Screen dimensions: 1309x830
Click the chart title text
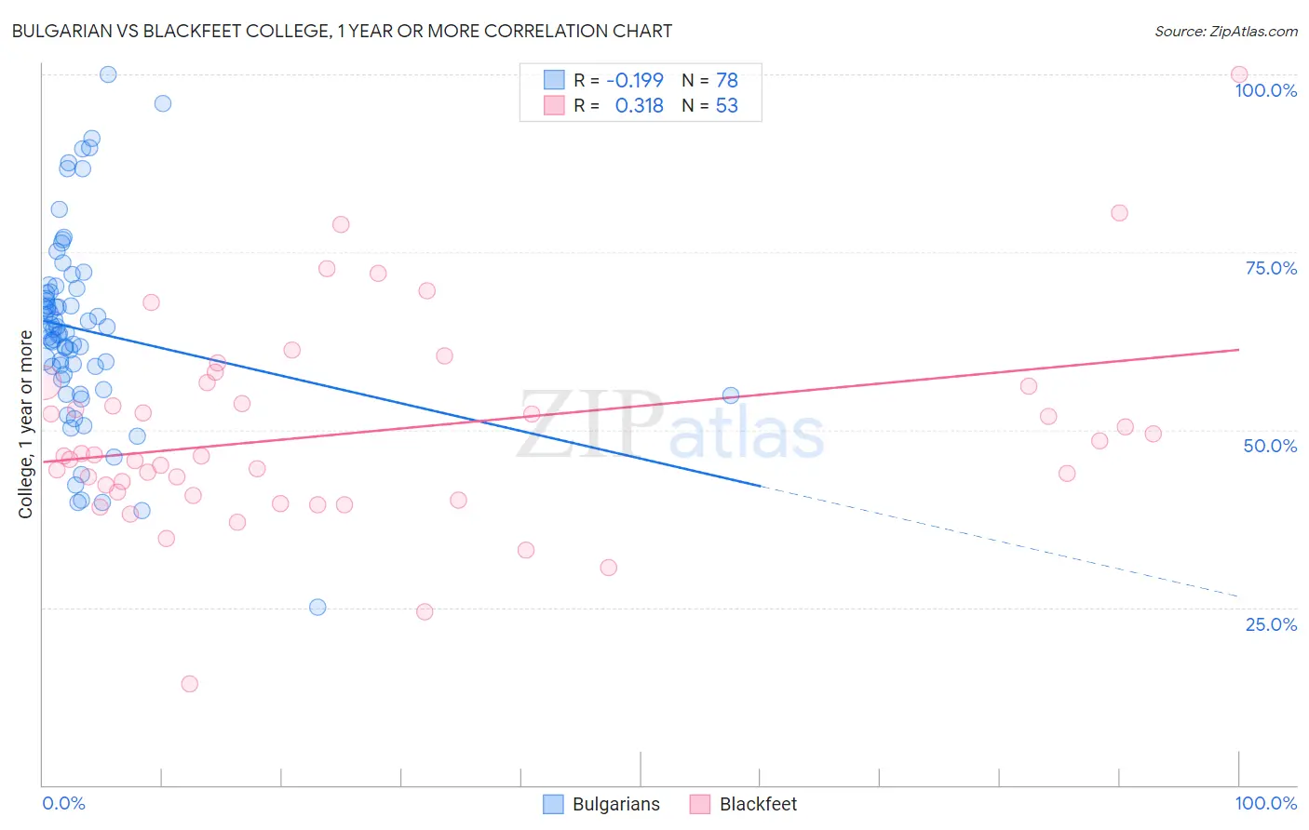click(x=342, y=31)
